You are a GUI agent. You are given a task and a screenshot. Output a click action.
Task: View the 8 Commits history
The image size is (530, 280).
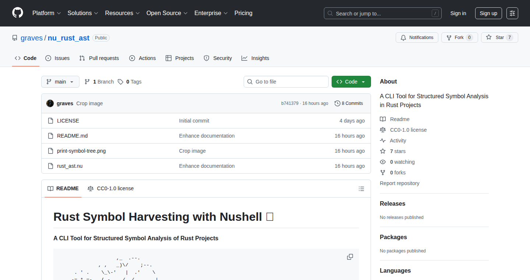click(349, 103)
